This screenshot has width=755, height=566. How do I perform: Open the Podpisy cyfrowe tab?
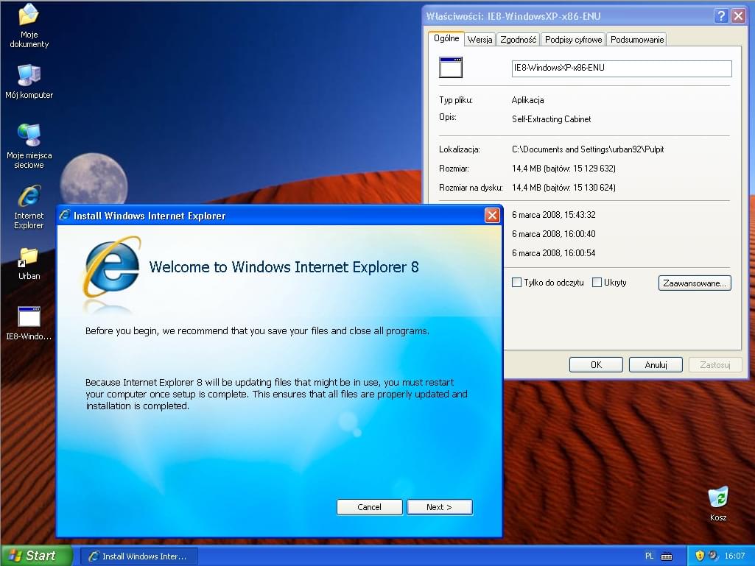(x=574, y=40)
